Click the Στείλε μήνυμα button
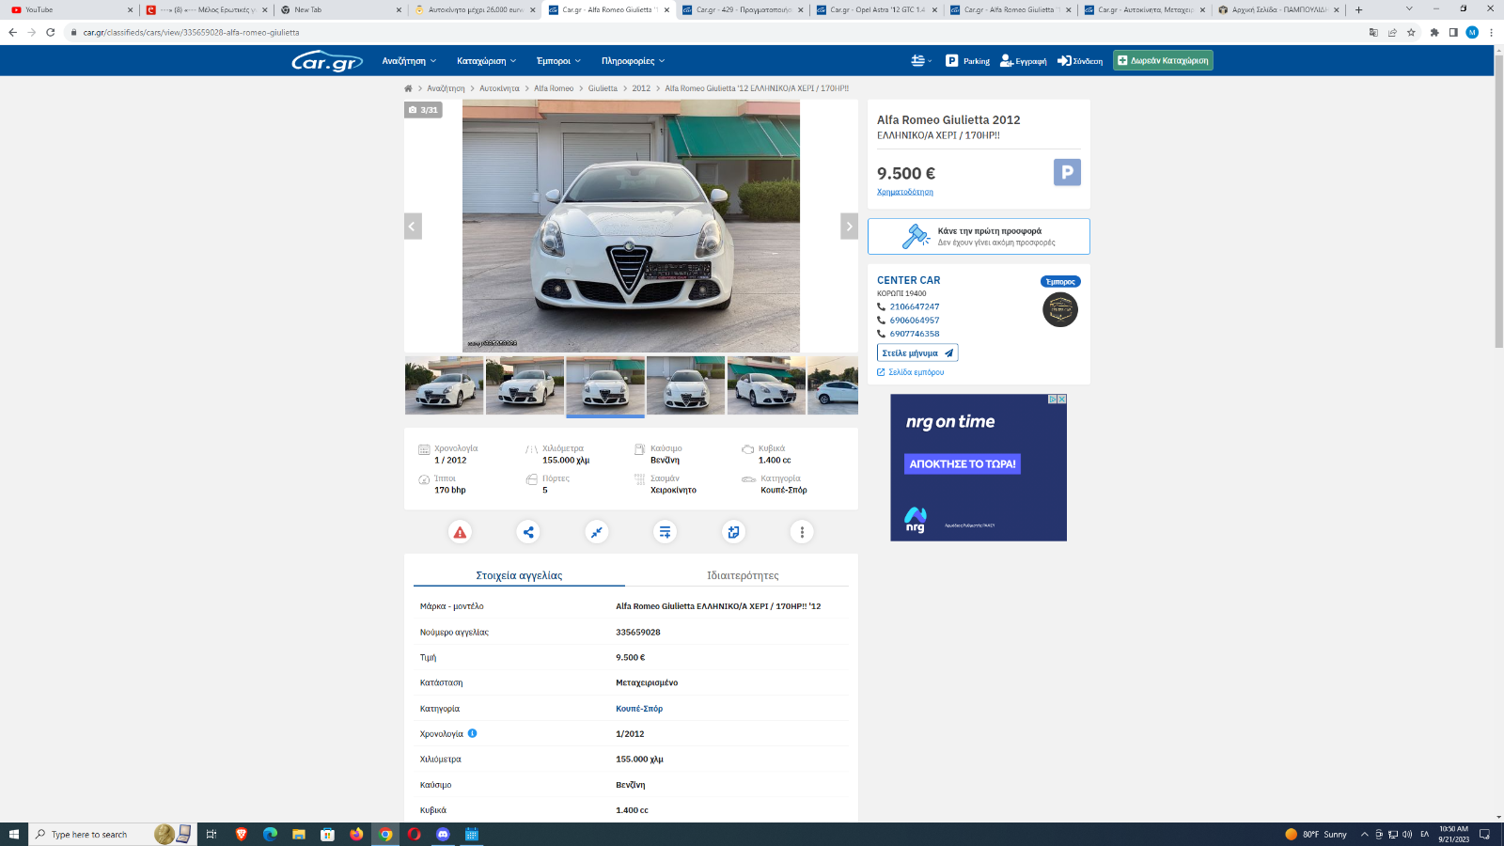 tap(917, 352)
